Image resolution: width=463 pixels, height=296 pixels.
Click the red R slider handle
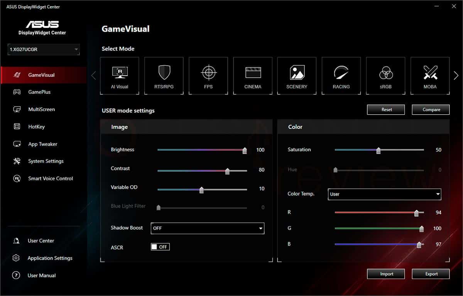416,213
